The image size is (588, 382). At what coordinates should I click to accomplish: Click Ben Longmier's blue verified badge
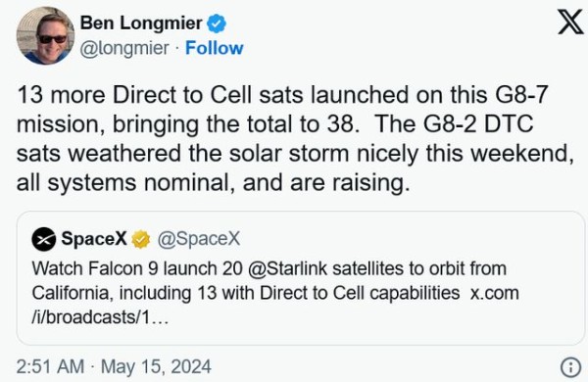pos(217,24)
